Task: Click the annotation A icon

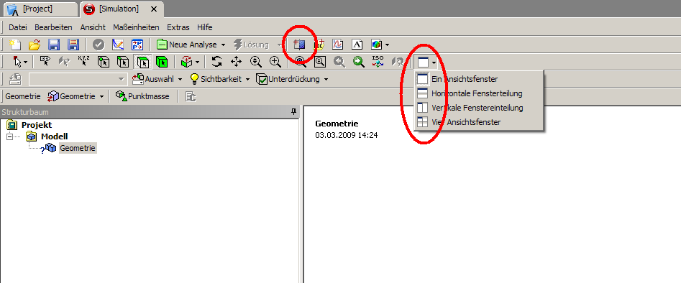Action: coord(357,45)
